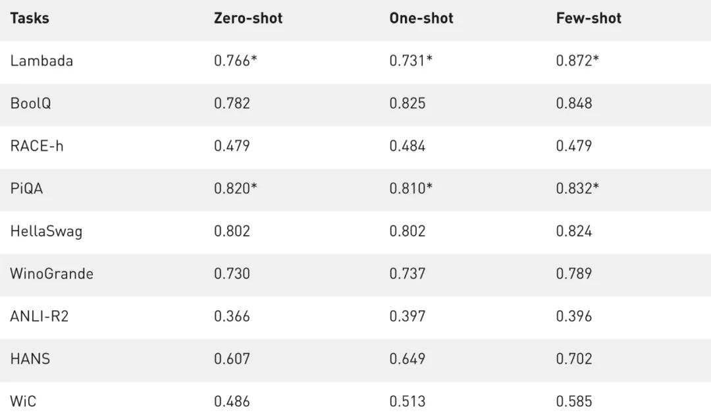This screenshot has width=711, height=417.
Task: Click Lambada zero-shot score 0.766*
Action: [x=236, y=61]
